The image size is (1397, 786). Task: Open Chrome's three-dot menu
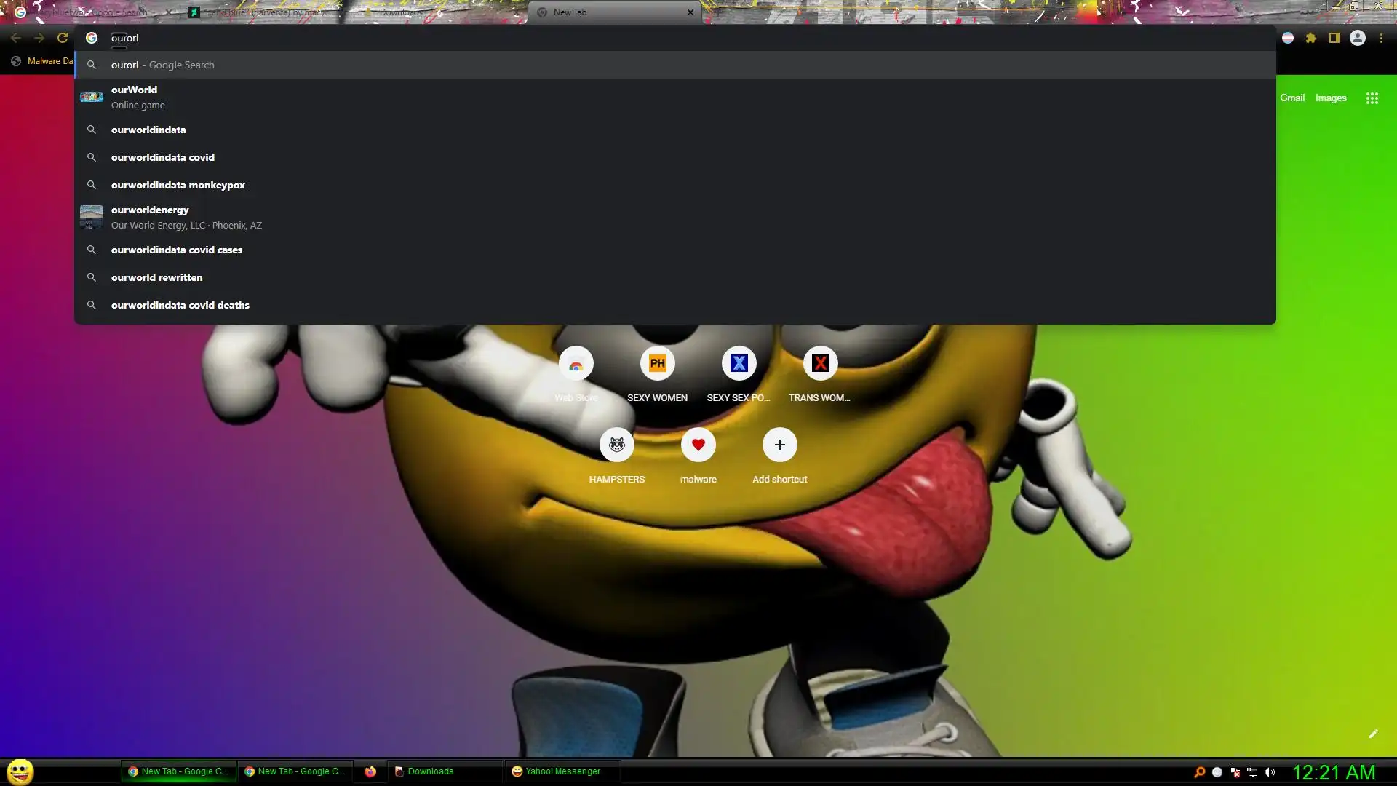pos(1381,38)
